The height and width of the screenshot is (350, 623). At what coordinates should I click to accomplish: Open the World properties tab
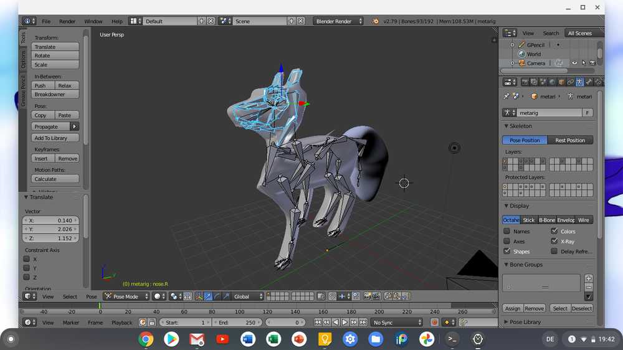[x=552, y=82]
